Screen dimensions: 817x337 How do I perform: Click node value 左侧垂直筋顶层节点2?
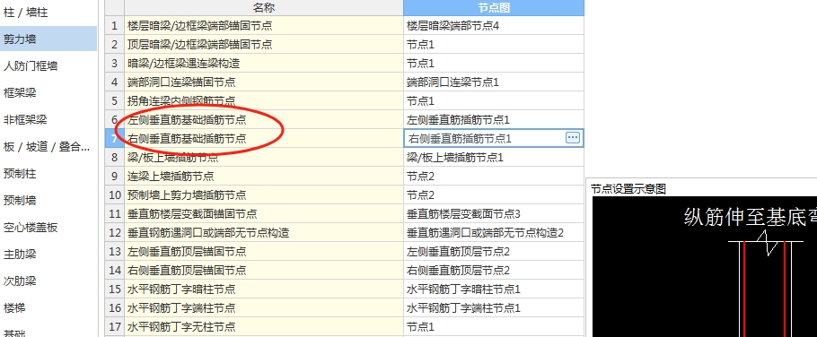click(x=494, y=251)
